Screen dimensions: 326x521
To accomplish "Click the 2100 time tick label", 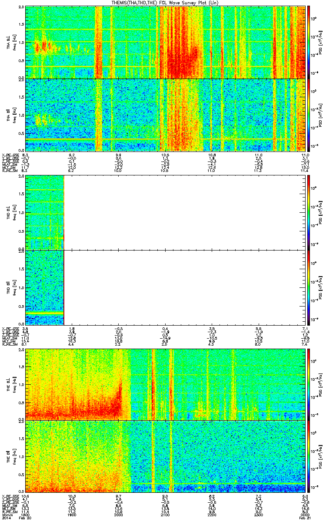I will coord(166,515).
